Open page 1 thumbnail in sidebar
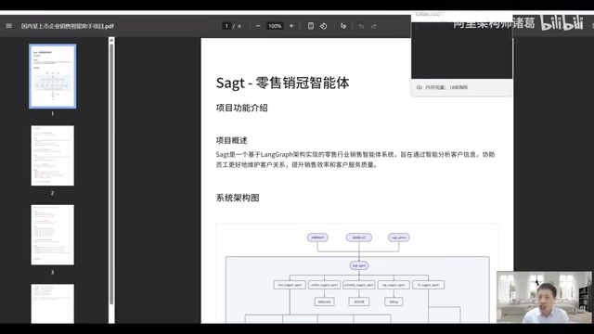Image resolution: width=594 pixels, height=334 pixels. [x=53, y=76]
